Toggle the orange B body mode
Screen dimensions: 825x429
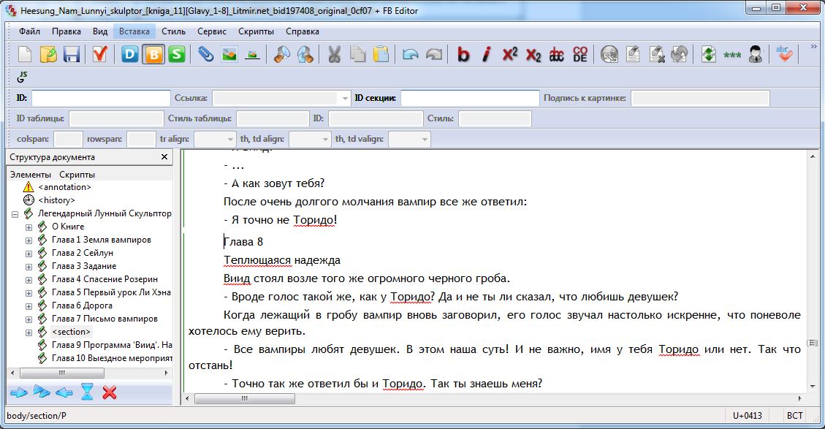click(x=153, y=55)
